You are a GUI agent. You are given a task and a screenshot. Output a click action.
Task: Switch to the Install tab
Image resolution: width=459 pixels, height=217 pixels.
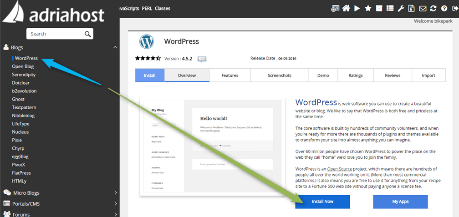click(150, 75)
